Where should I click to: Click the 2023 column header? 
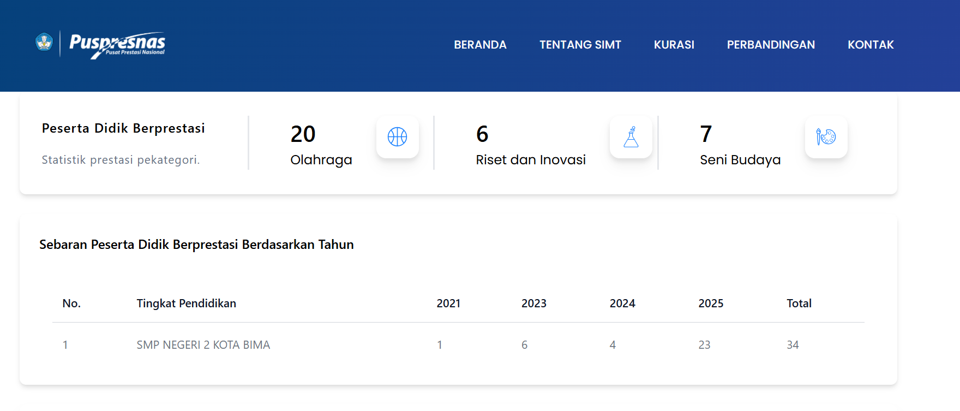pyautogui.click(x=533, y=303)
